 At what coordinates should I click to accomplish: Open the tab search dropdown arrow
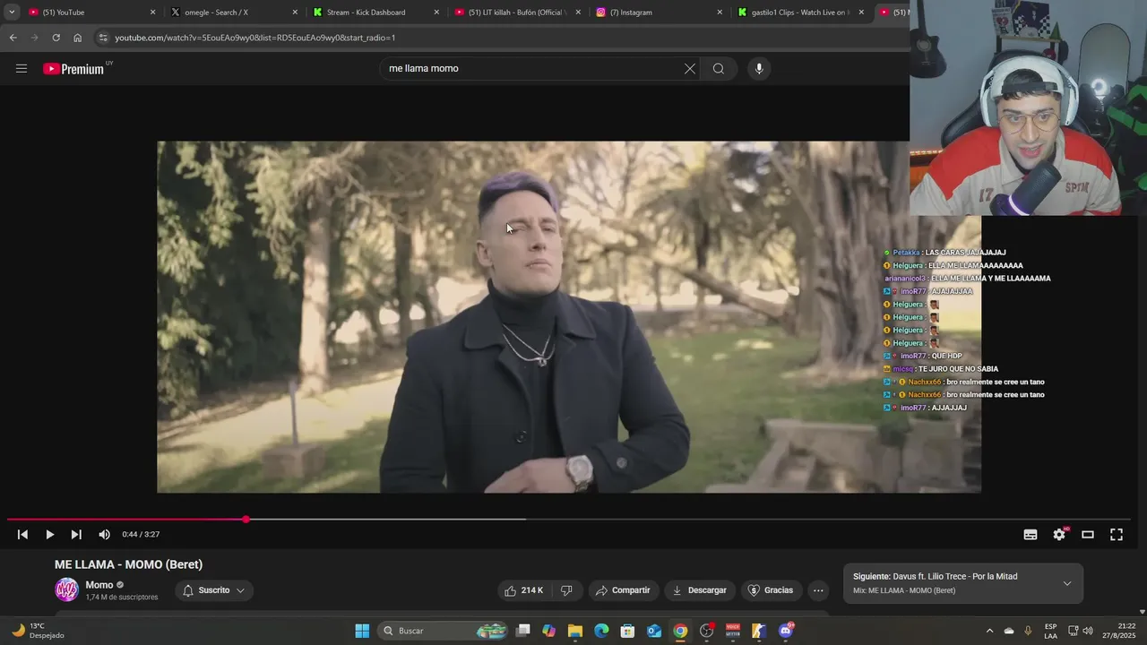pos(12,13)
